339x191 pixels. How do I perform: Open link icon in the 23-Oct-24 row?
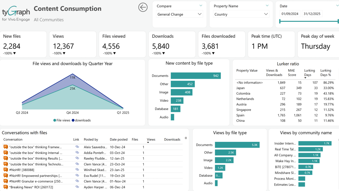coord(77,164)
